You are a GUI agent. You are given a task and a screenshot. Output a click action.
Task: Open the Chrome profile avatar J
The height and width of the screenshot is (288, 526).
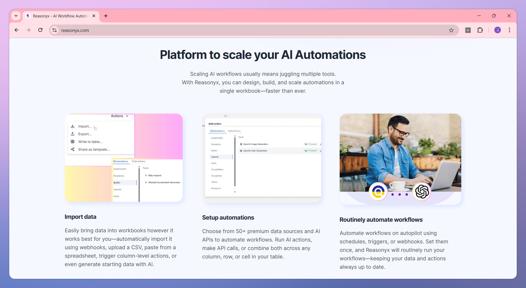(x=497, y=30)
